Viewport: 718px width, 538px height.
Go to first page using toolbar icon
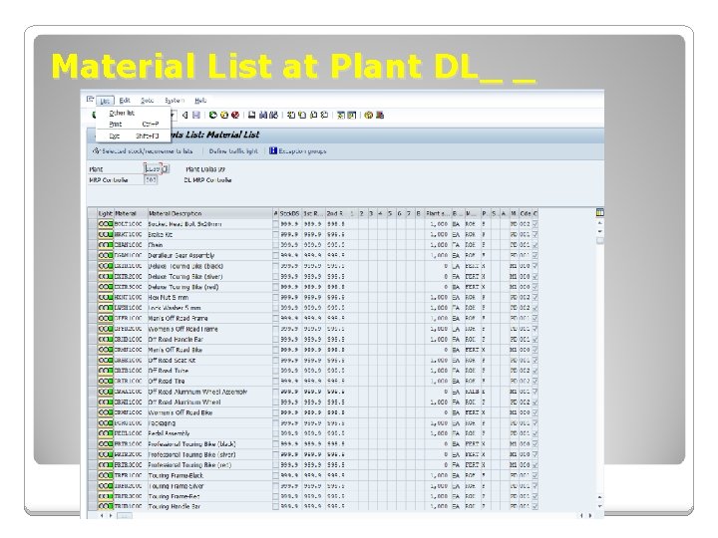coord(291,116)
